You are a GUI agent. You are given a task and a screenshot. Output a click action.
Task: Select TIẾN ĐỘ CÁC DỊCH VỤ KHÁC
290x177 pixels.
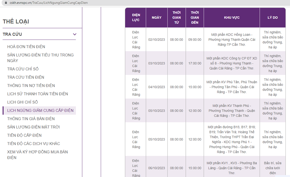[34, 144]
